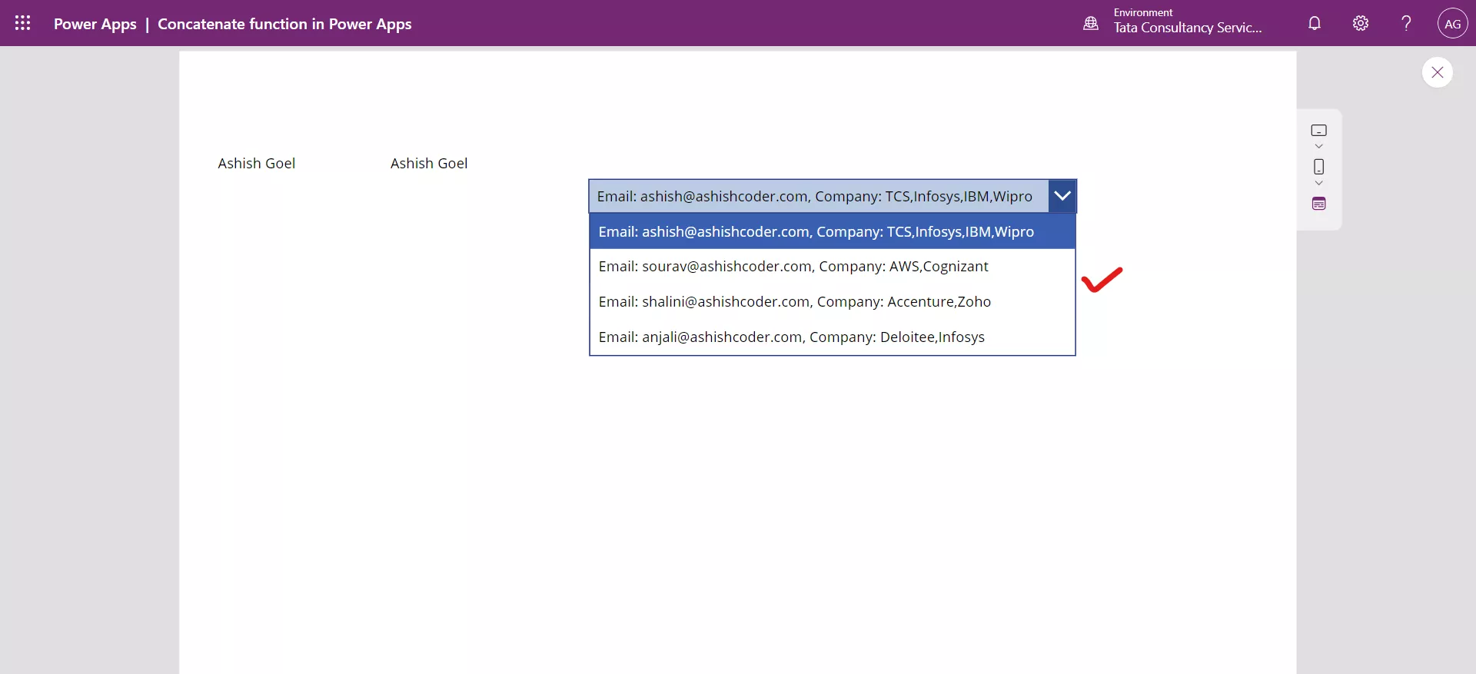Open the settings gear
The image size is (1476, 674).
(1361, 23)
